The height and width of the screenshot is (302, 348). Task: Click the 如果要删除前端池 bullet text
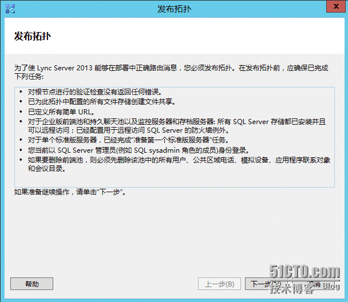point(179,164)
